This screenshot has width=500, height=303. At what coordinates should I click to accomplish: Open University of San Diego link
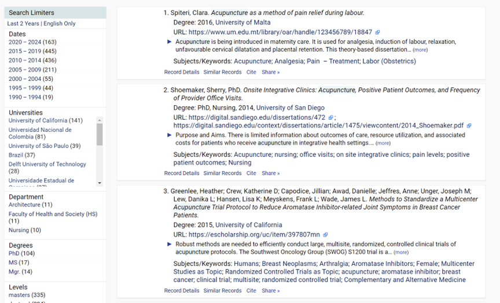(291, 108)
